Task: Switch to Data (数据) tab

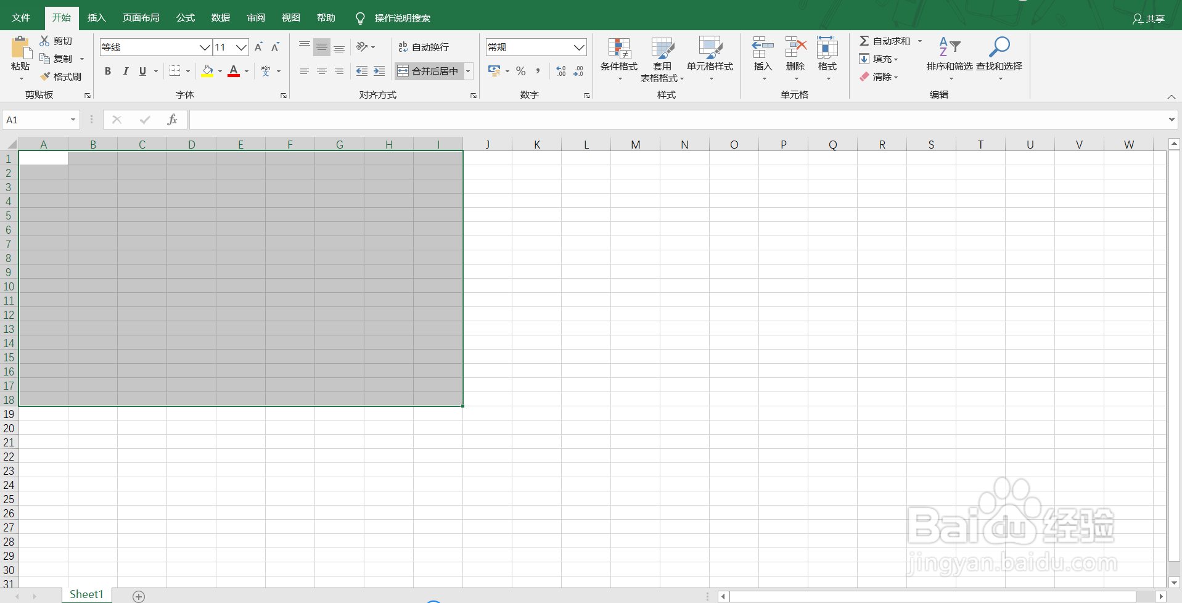Action: point(221,18)
